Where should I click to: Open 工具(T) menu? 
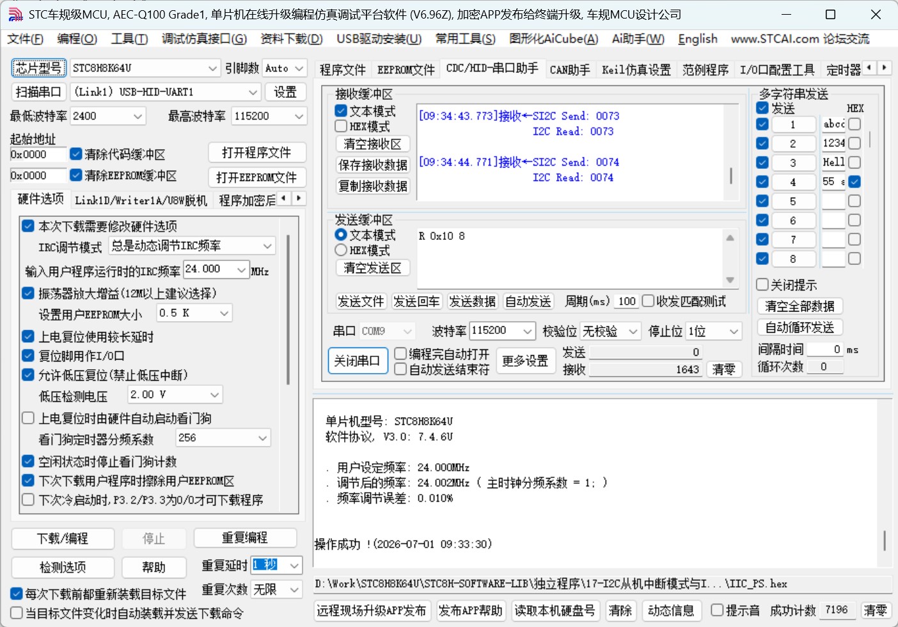(x=129, y=39)
